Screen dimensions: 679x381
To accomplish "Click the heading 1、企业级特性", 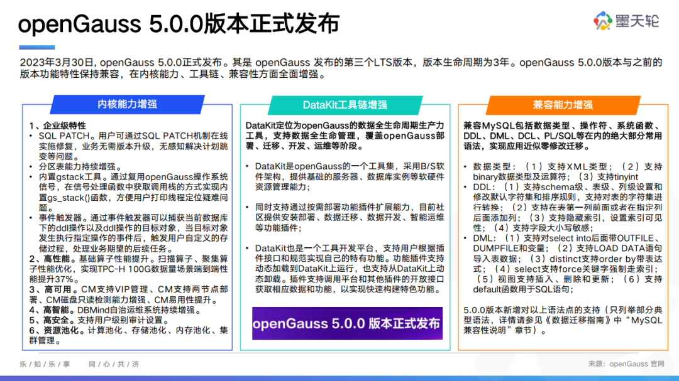I will pyautogui.click(x=58, y=126).
